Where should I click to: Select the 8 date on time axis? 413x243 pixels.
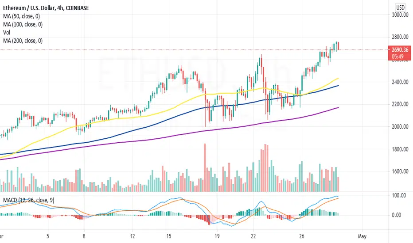tap(84, 236)
